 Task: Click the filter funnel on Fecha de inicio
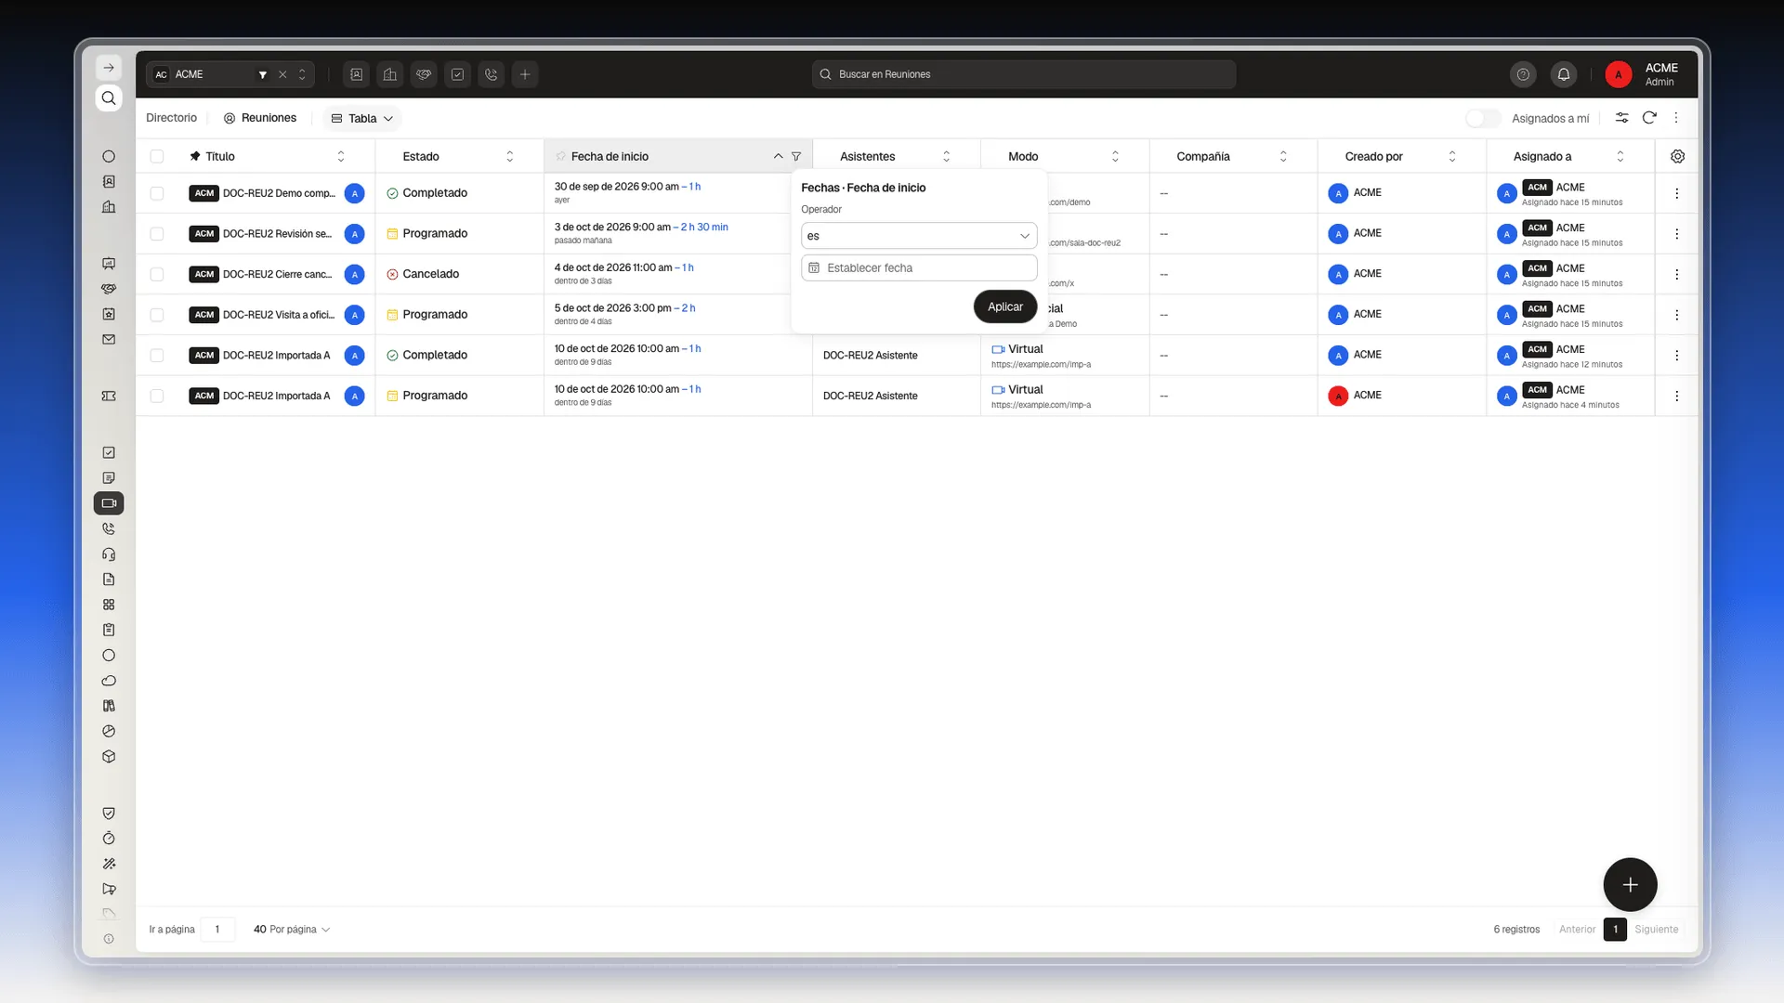796,156
